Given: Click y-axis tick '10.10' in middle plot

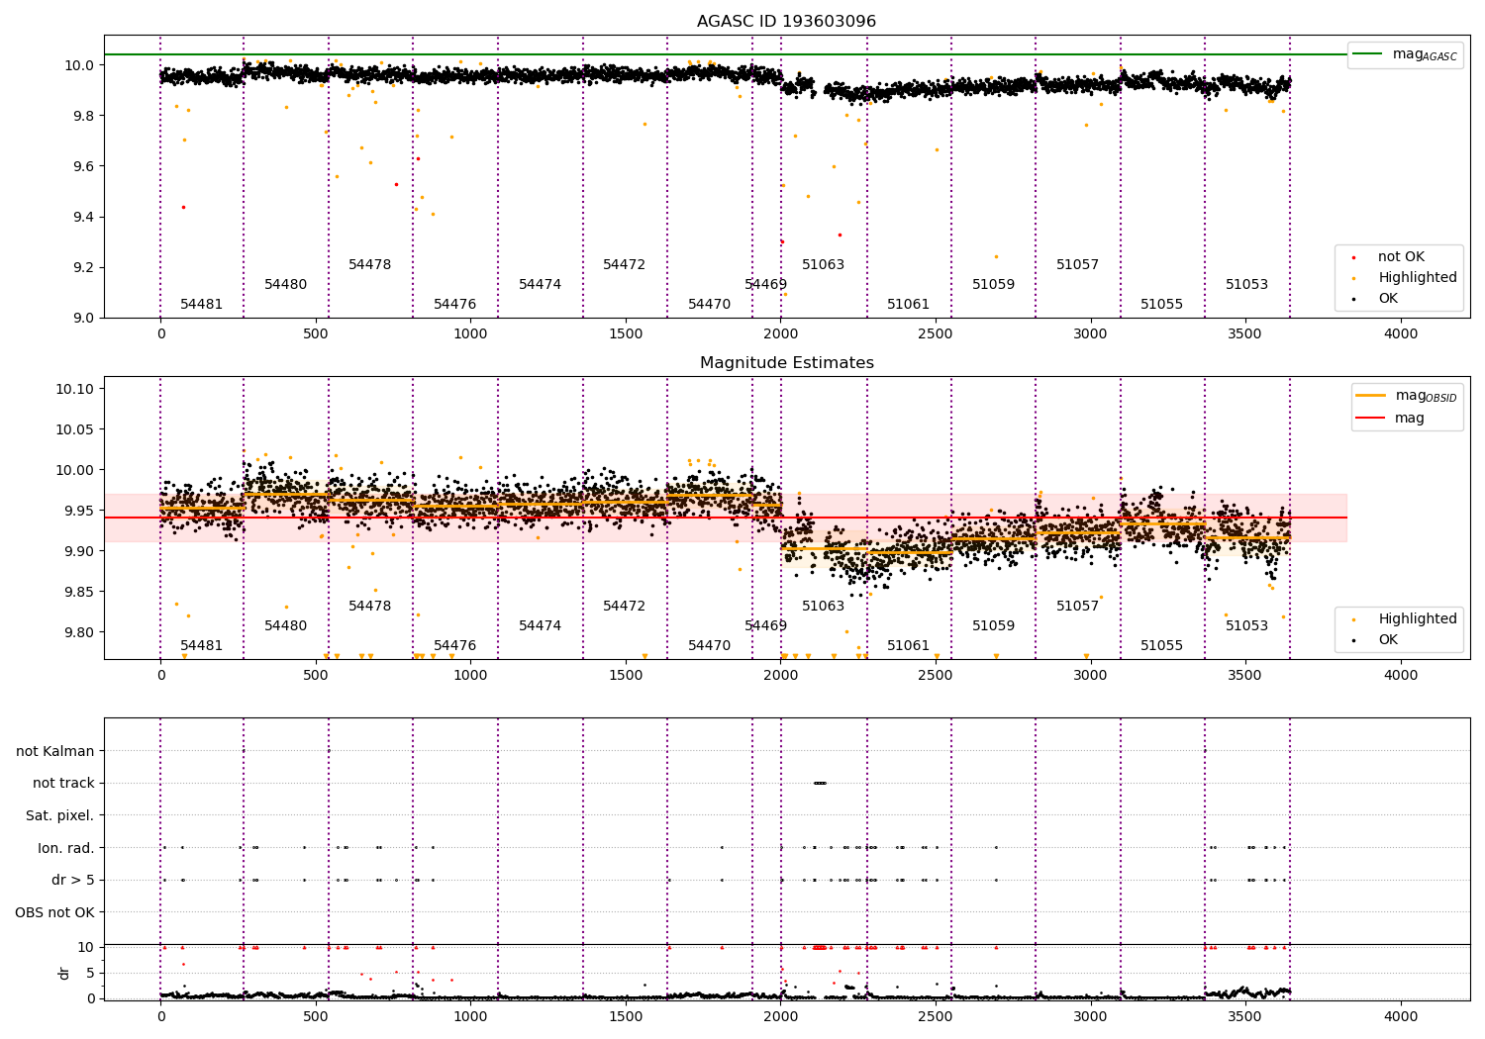Looking at the screenshot, I should 75,389.
